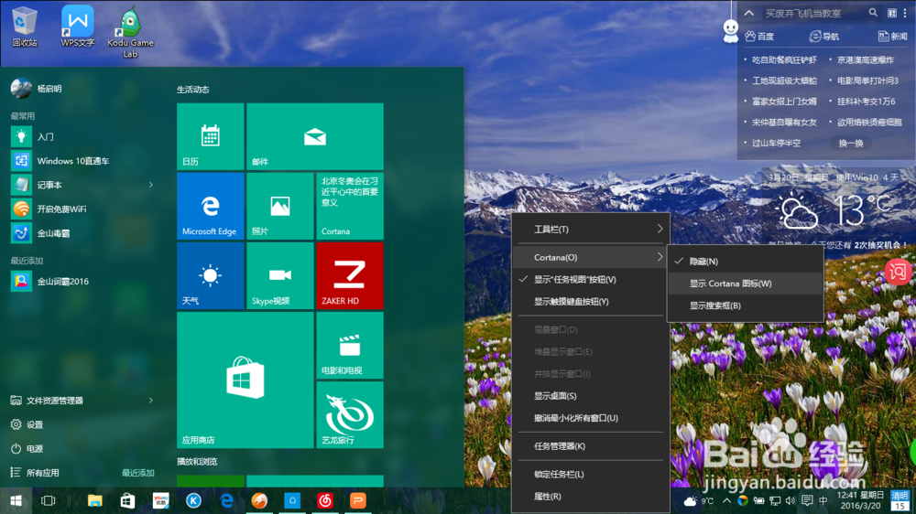Viewport: 916px width, 514px height.
Task: Open Task View from the taskbar
Action: point(48,500)
